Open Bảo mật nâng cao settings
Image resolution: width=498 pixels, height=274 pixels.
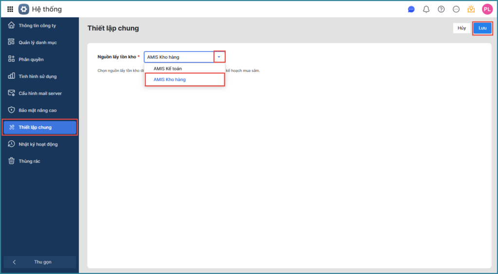pyautogui.click(x=40, y=110)
